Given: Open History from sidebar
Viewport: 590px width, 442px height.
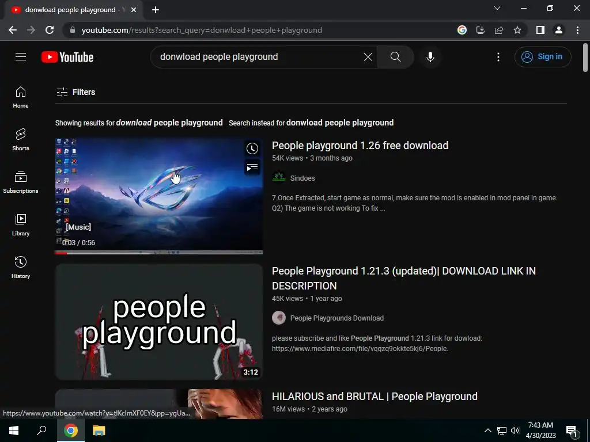Looking at the screenshot, I should [x=21, y=267].
